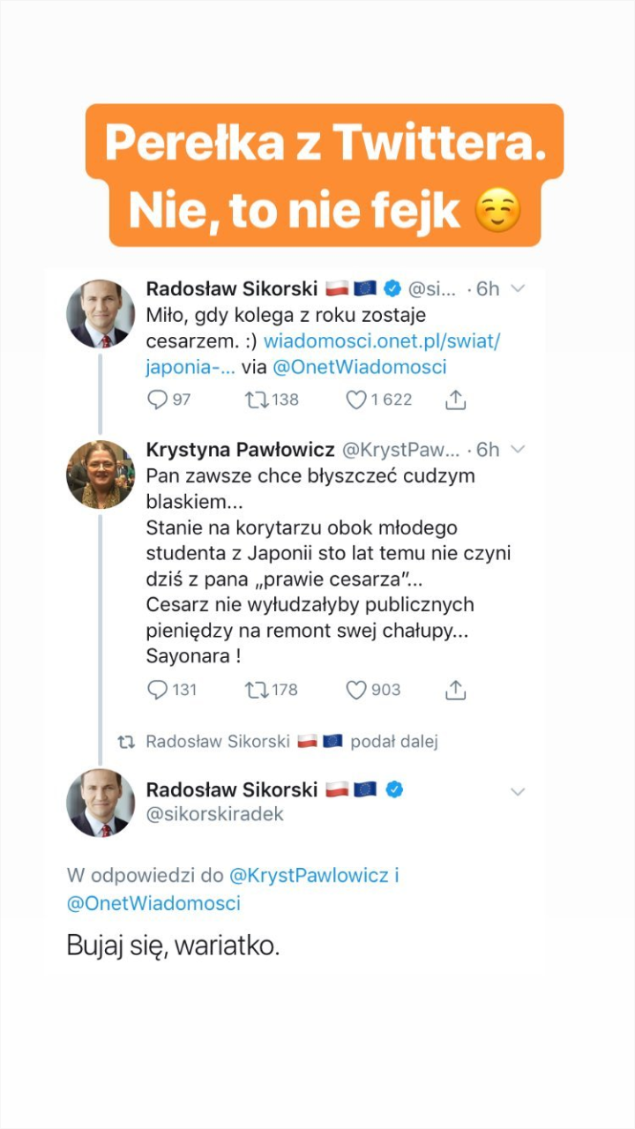Open Krystyna Pawłowicz's profile name
Screen dimensions: 635x1129
(x=240, y=450)
